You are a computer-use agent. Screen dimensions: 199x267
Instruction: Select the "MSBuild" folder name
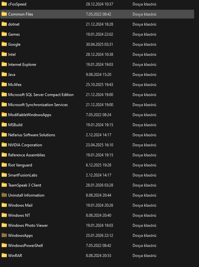tap(15, 125)
